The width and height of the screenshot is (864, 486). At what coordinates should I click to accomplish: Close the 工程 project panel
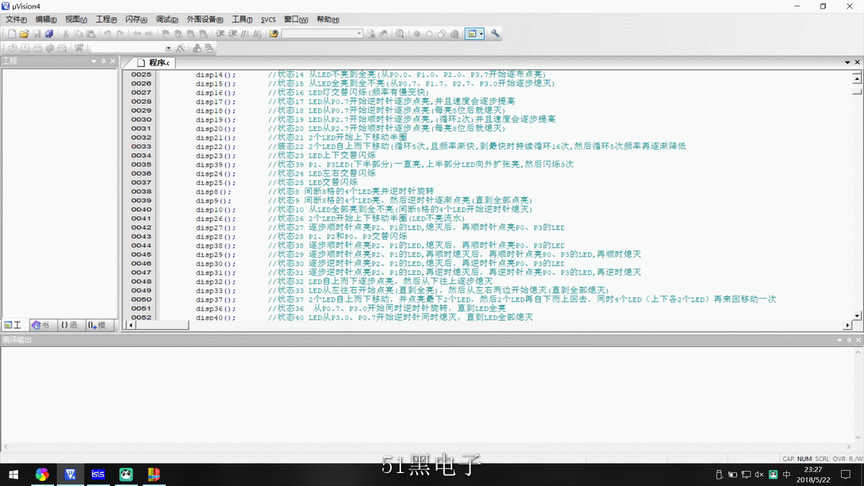point(112,62)
